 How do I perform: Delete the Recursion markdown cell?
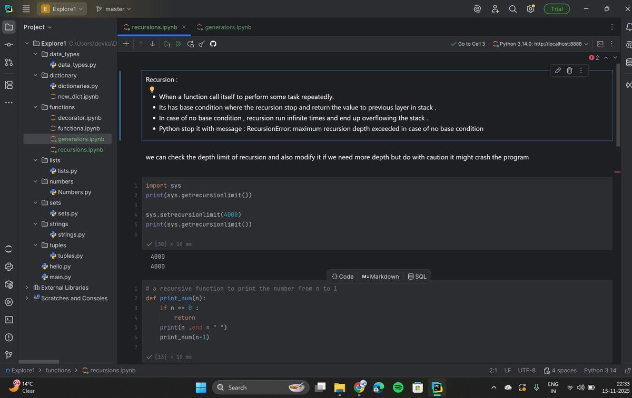[x=569, y=70]
